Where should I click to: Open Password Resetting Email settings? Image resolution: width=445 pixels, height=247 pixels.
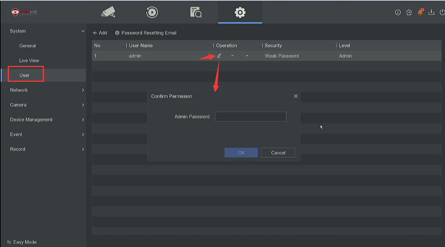(146, 33)
